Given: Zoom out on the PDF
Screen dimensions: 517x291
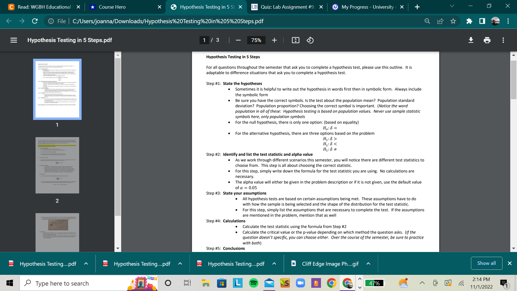Looking at the screenshot, I should coord(238,40).
